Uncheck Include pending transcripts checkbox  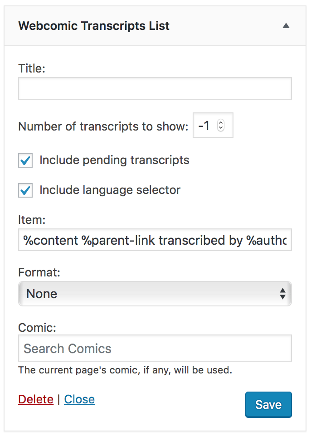pos(25,160)
